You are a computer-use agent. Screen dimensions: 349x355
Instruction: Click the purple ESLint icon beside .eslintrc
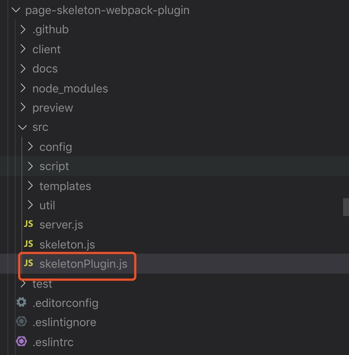tap(21, 341)
